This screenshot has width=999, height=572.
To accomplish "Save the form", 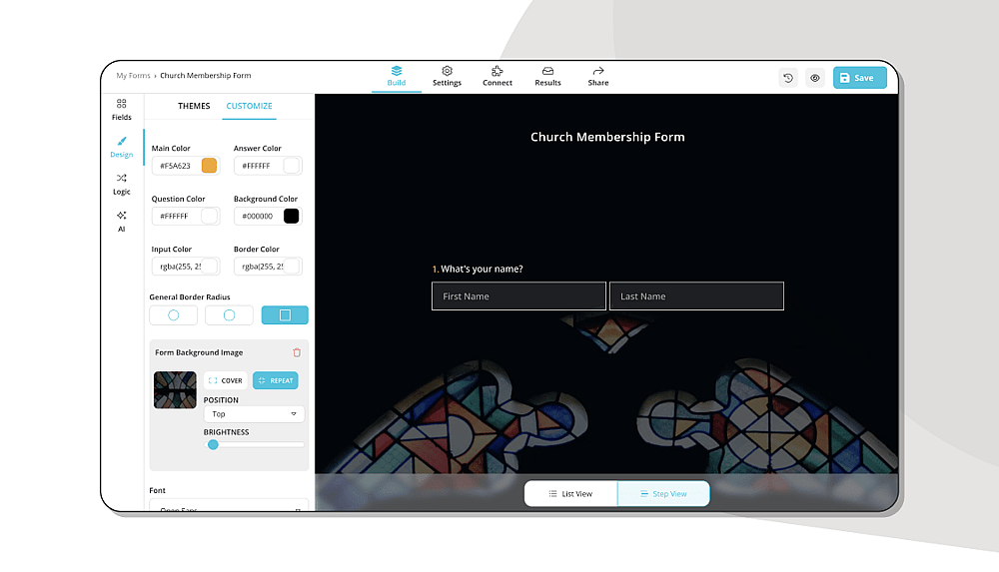I will pyautogui.click(x=859, y=78).
